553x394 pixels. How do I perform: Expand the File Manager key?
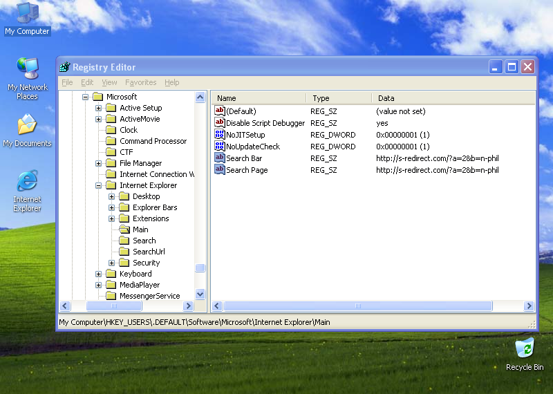98,163
